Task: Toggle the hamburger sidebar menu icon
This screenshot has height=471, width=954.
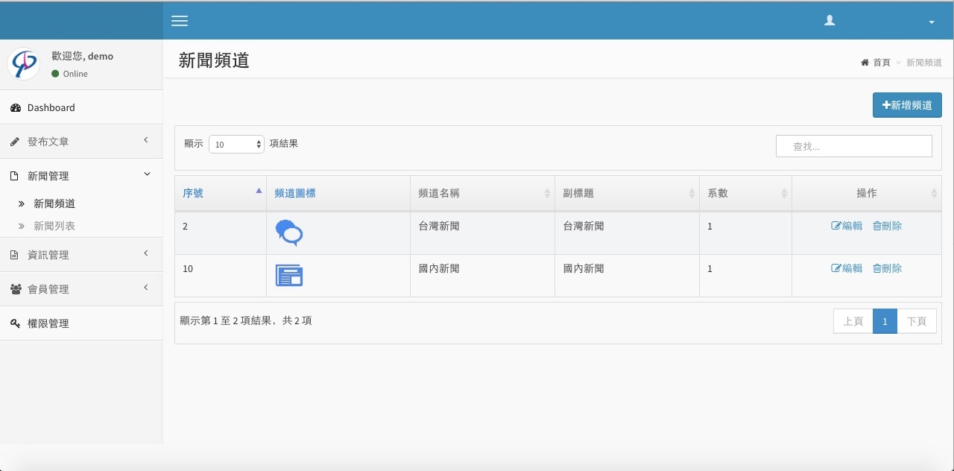Action: tap(180, 21)
